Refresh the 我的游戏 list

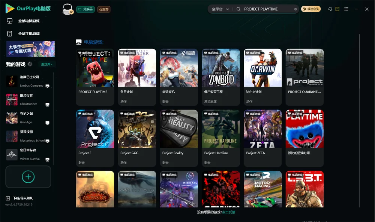(x=30, y=64)
